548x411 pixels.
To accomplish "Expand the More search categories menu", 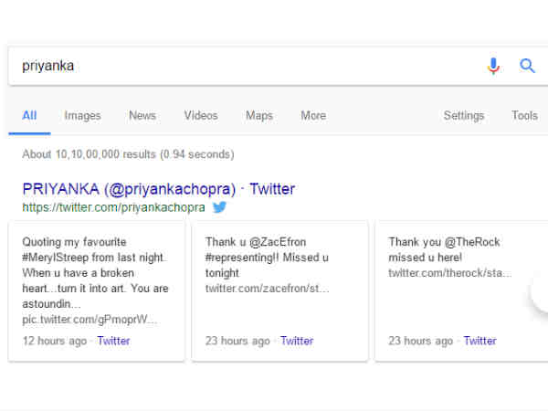I will click(x=313, y=116).
